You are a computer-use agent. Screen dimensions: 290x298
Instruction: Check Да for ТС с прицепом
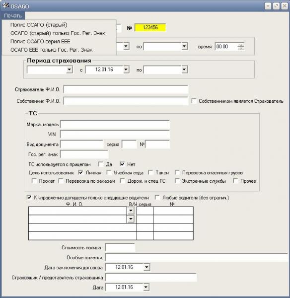[x=100, y=164]
